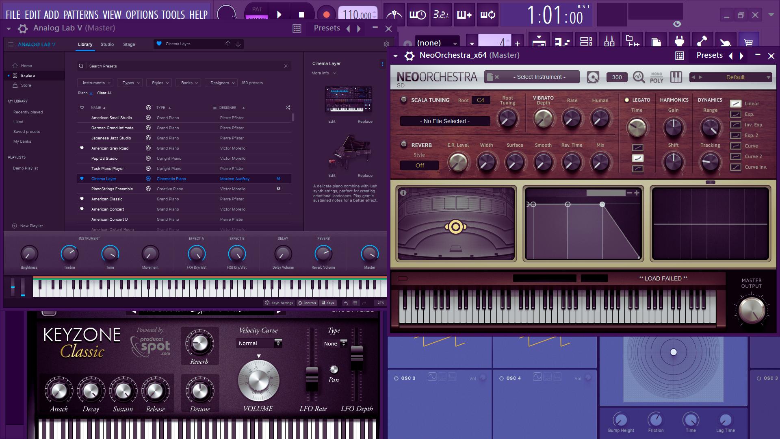Click the NeoOrchestra info icon on hall image

pyautogui.click(x=403, y=193)
